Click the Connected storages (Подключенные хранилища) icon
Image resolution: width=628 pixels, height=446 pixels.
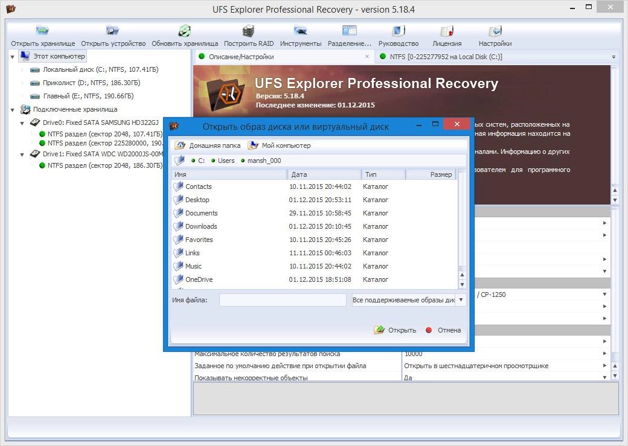pos(25,109)
